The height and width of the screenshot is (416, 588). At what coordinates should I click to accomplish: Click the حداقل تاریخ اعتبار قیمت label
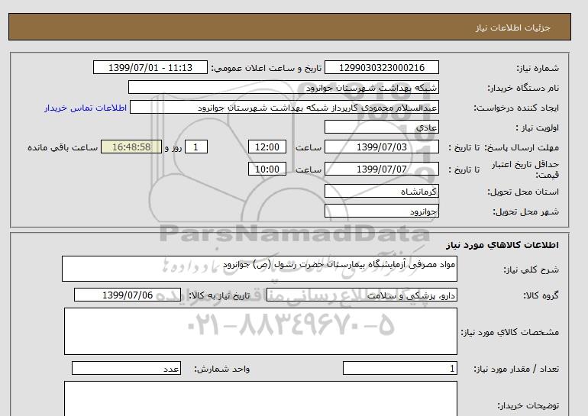tap(525, 169)
